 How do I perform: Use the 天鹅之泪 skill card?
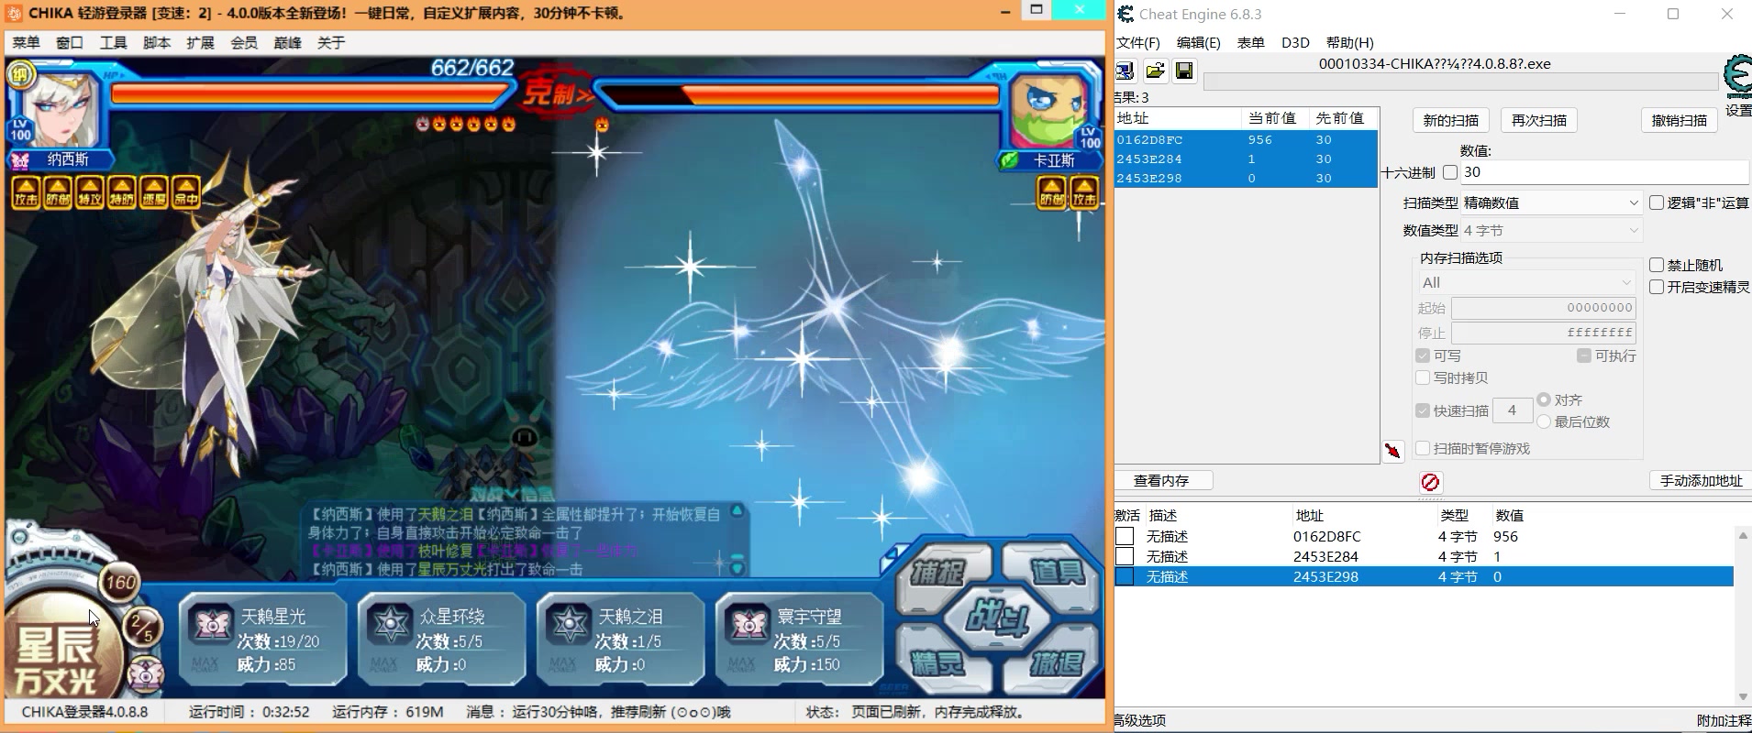(620, 639)
